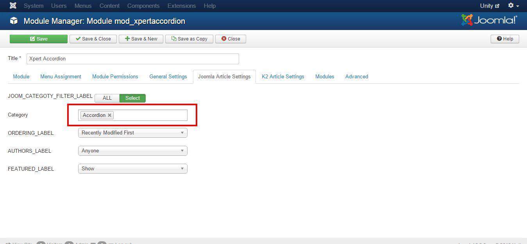Open the settings gear in the top bar

pyautogui.click(x=511, y=5)
